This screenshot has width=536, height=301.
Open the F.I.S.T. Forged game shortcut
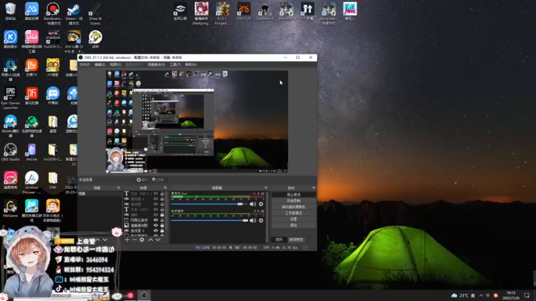tap(222, 13)
